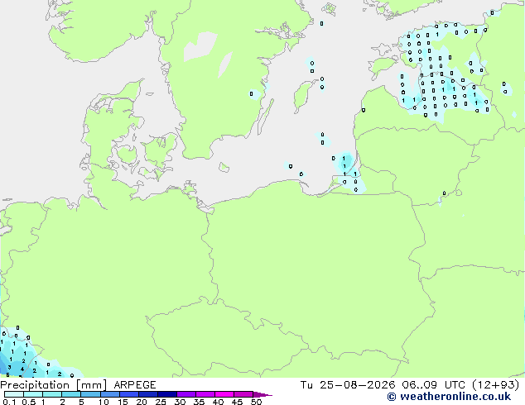Click the '(12+93)' forecast run text
525x405 pixels.
[495, 385]
